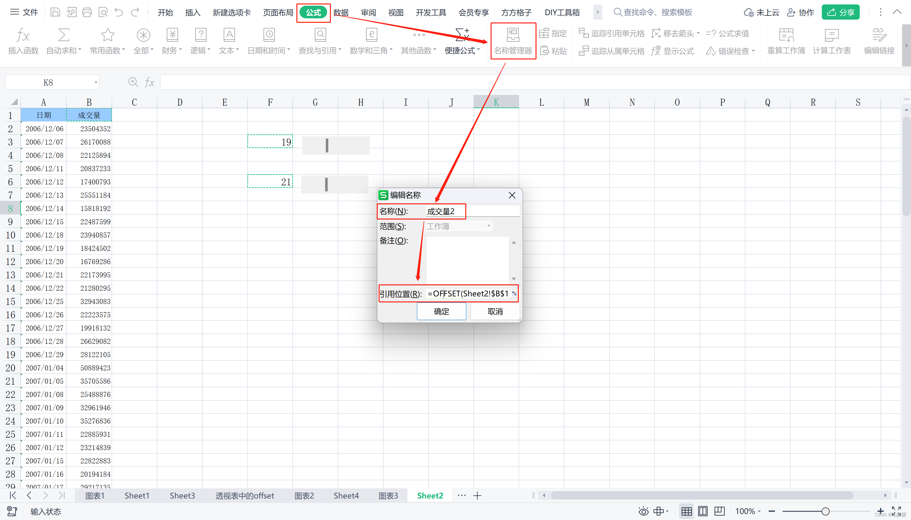Open the AutoSum (自动求和) tool
The height and width of the screenshot is (520, 911).
point(64,41)
